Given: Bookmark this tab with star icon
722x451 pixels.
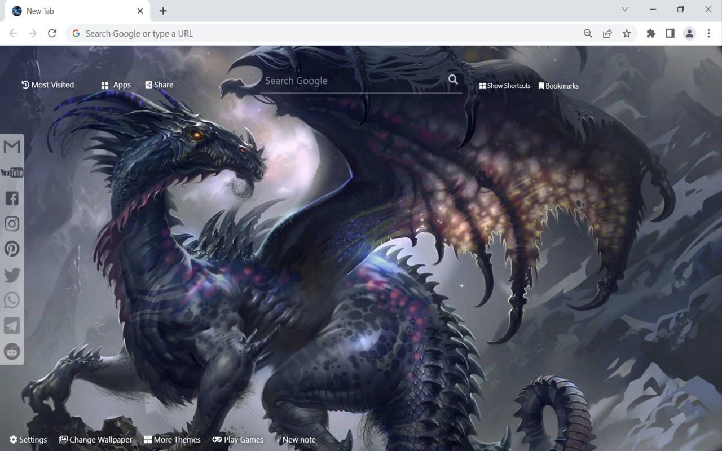Looking at the screenshot, I should pos(627,33).
